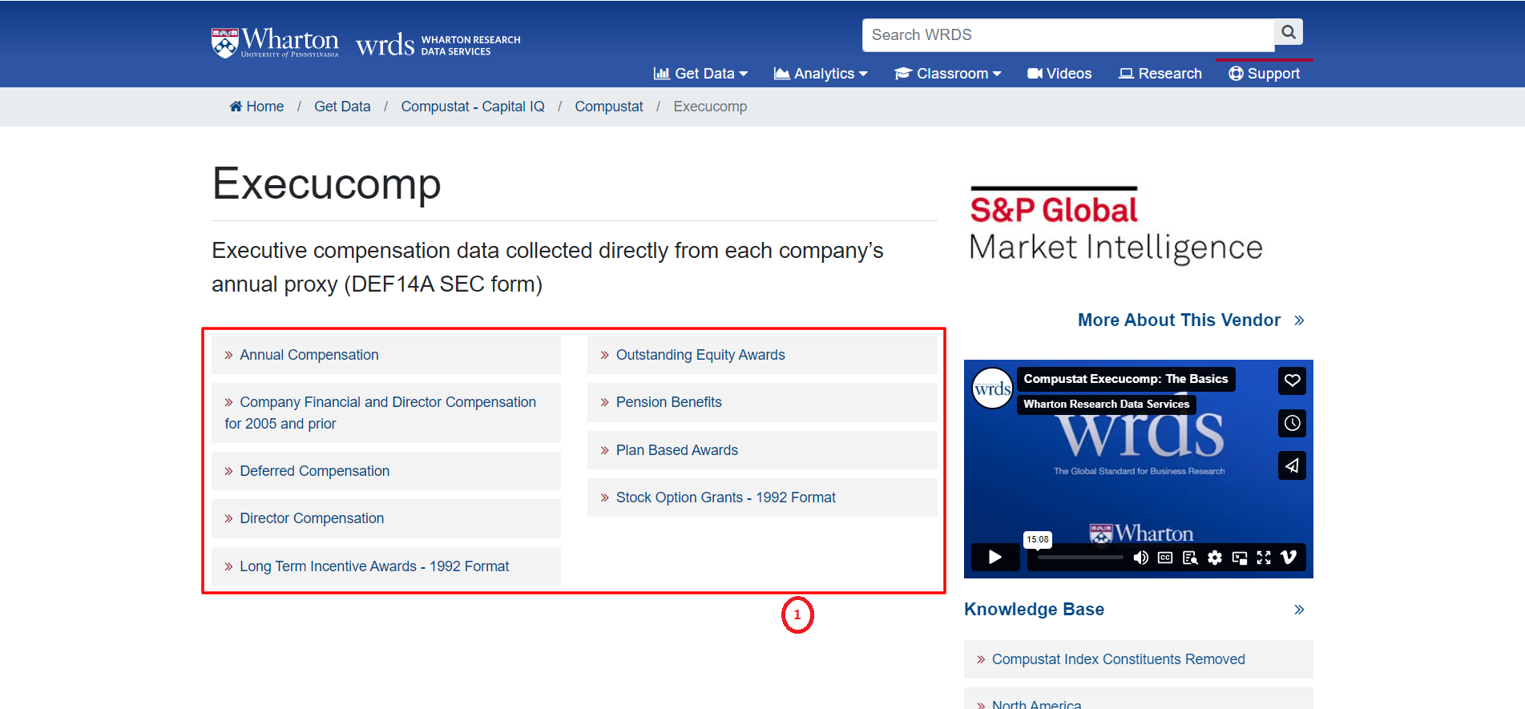Toggle closed captions on the video
The width and height of the screenshot is (1525, 709).
point(1165,558)
